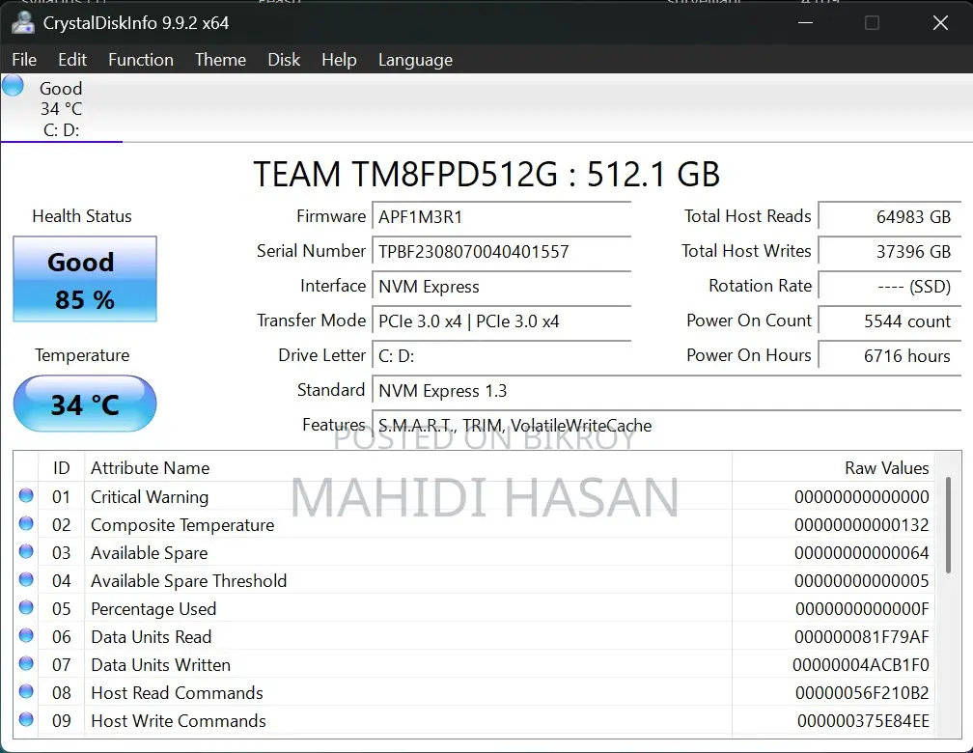Screen dimensions: 973x753
Task: Select the status dot for Available Spare Threshold
Action: tap(26, 579)
